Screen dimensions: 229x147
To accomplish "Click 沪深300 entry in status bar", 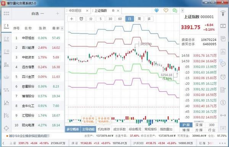I will (163, 143).
